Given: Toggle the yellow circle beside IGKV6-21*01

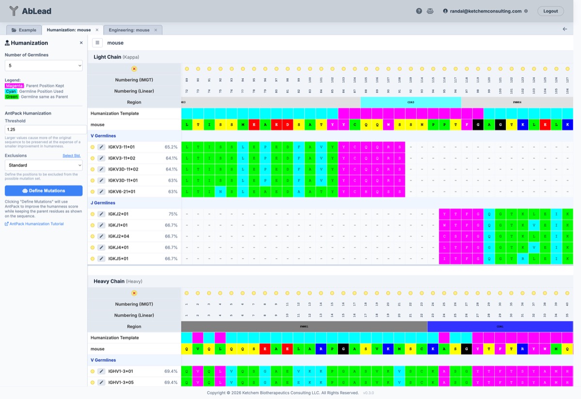Looking at the screenshot, I should pos(92,192).
